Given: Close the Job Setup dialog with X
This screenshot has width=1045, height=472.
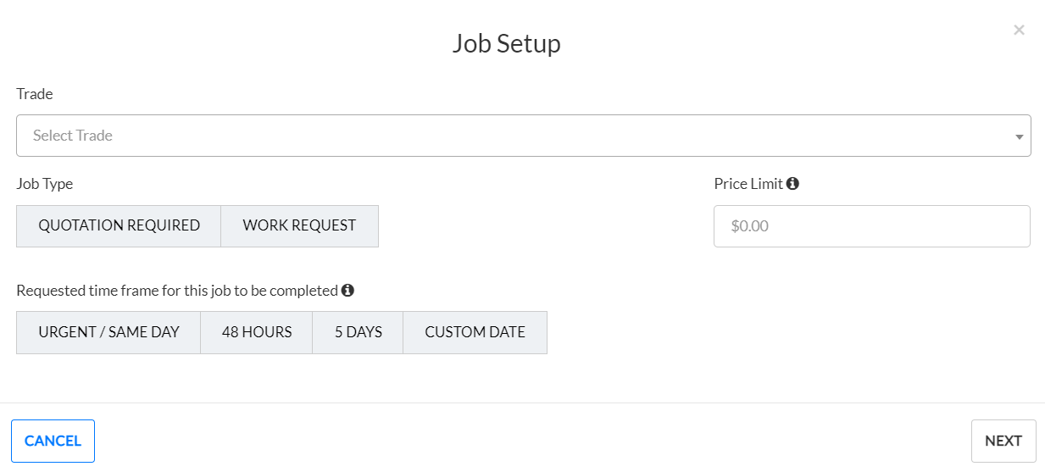Looking at the screenshot, I should 1019,31.
